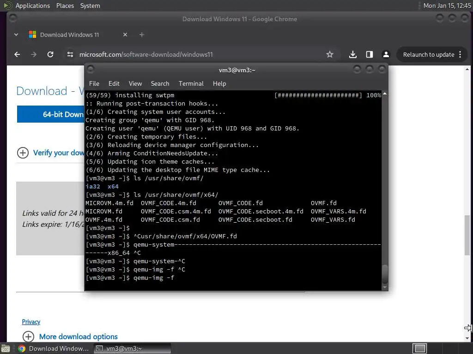Click the Chrome page scrollbar thumb

tap(467, 235)
